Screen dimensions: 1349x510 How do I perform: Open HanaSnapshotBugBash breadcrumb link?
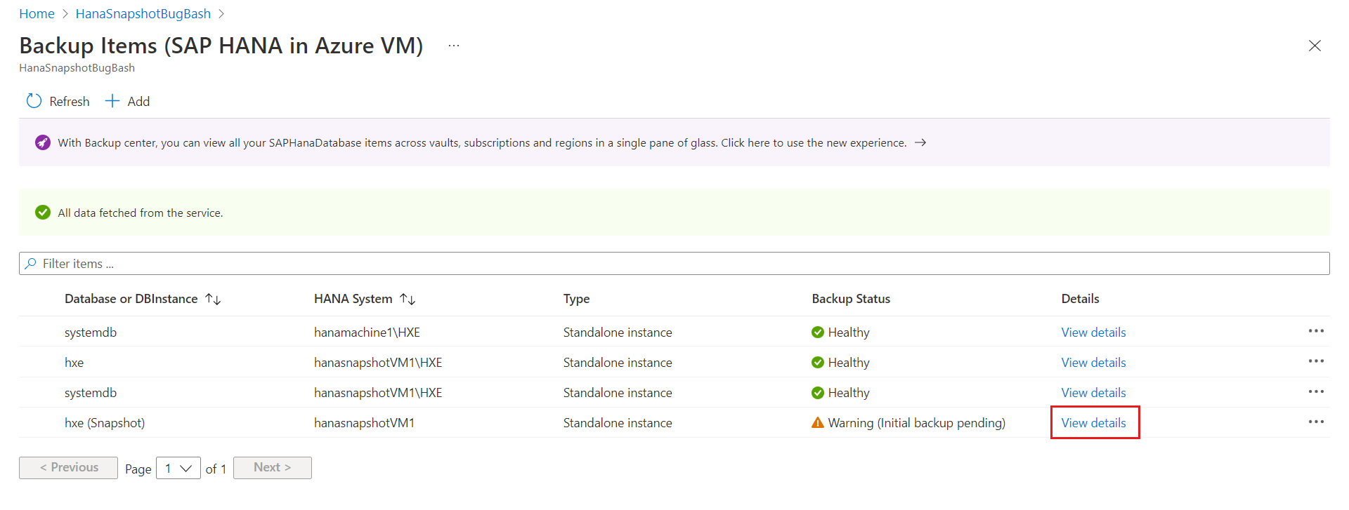tap(143, 14)
